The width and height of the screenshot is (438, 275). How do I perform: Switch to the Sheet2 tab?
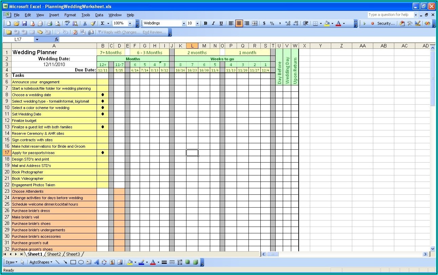(x=54, y=254)
